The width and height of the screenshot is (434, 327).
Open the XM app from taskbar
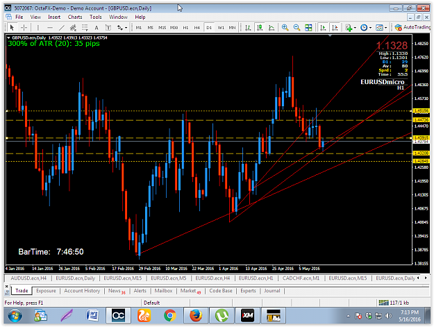(247, 315)
